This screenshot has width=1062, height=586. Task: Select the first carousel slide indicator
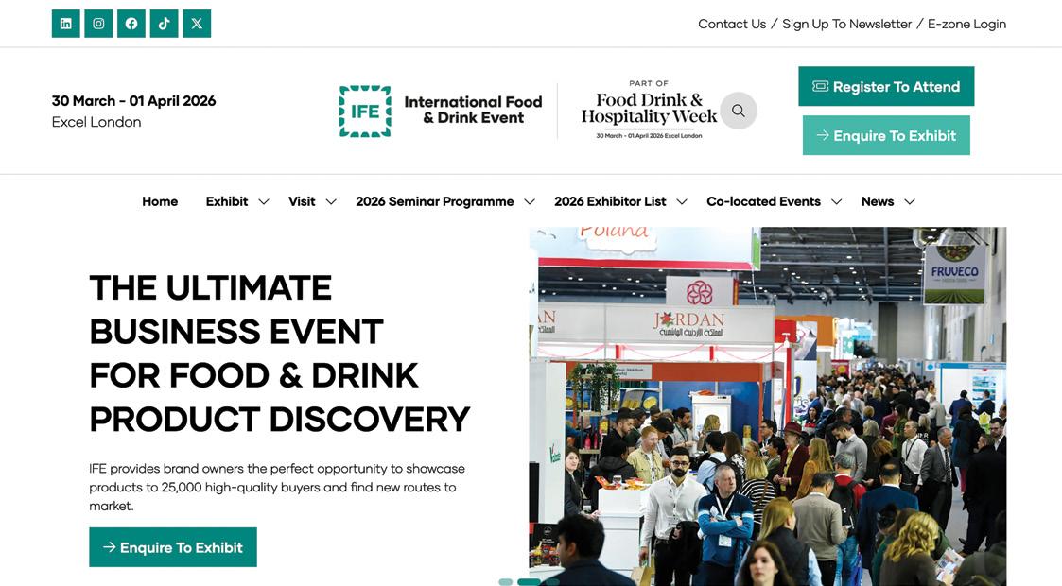click(505, 582)
